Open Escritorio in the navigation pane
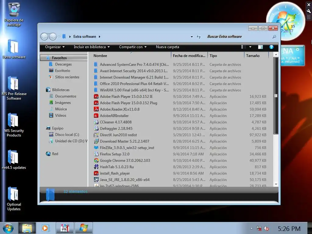This screenshot has width=312, height=234. click(62, 71)
